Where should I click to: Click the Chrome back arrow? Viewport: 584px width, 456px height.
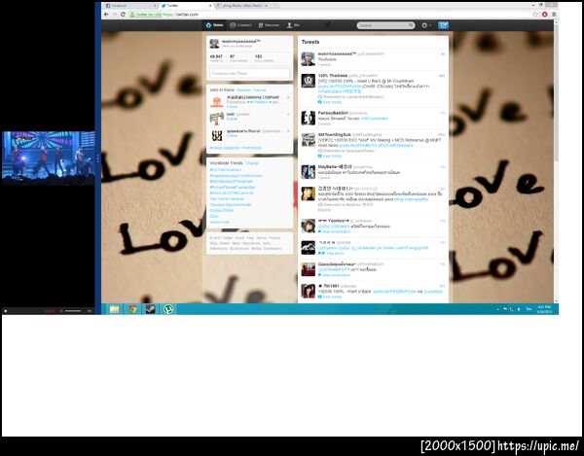[106, 15]
